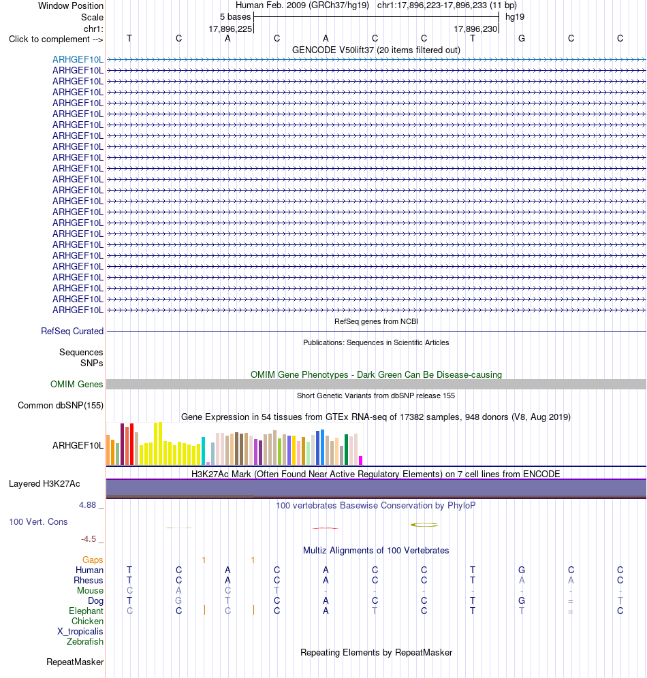The image size is (647, 678).
Task: Click the 17,896,230 coordinate marker
Action: pyautogui.click(x=475, y=29)
